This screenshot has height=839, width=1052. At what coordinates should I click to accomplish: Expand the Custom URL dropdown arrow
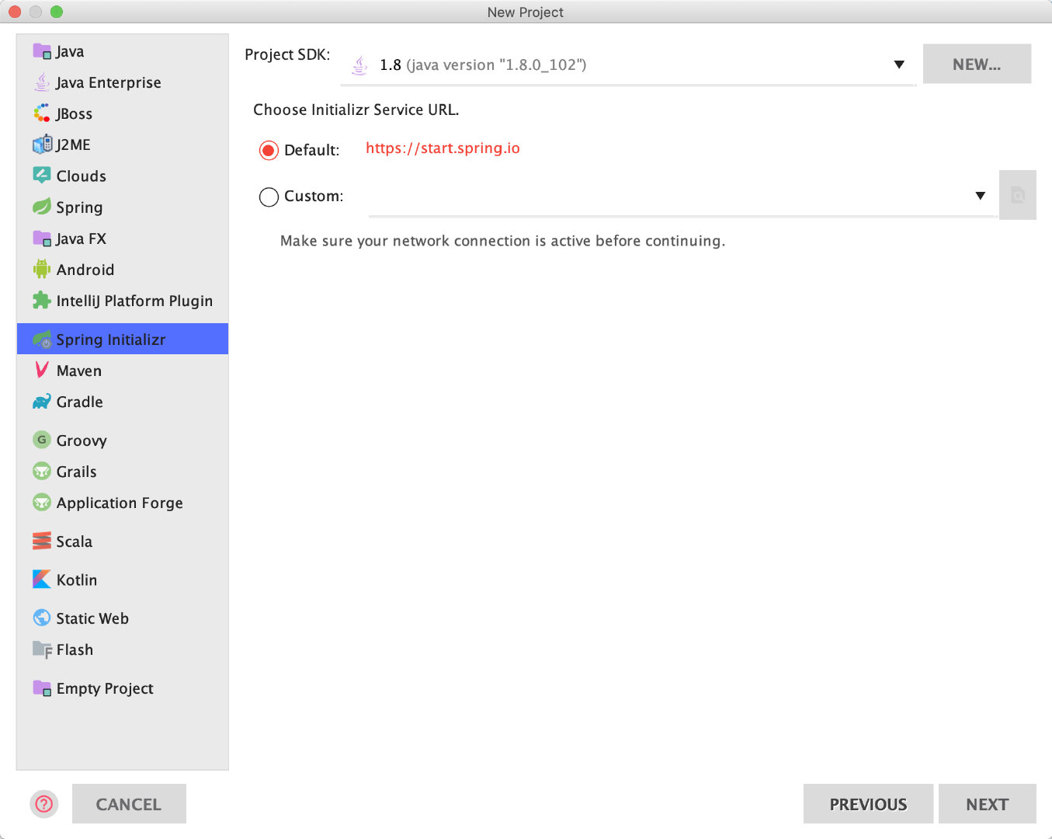pyautogui.click(x=981, y=196)
